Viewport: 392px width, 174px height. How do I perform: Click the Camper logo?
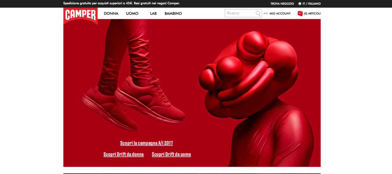[81, 16]
